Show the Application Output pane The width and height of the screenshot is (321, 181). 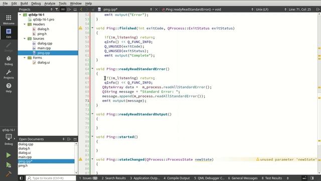pos(145,178)
